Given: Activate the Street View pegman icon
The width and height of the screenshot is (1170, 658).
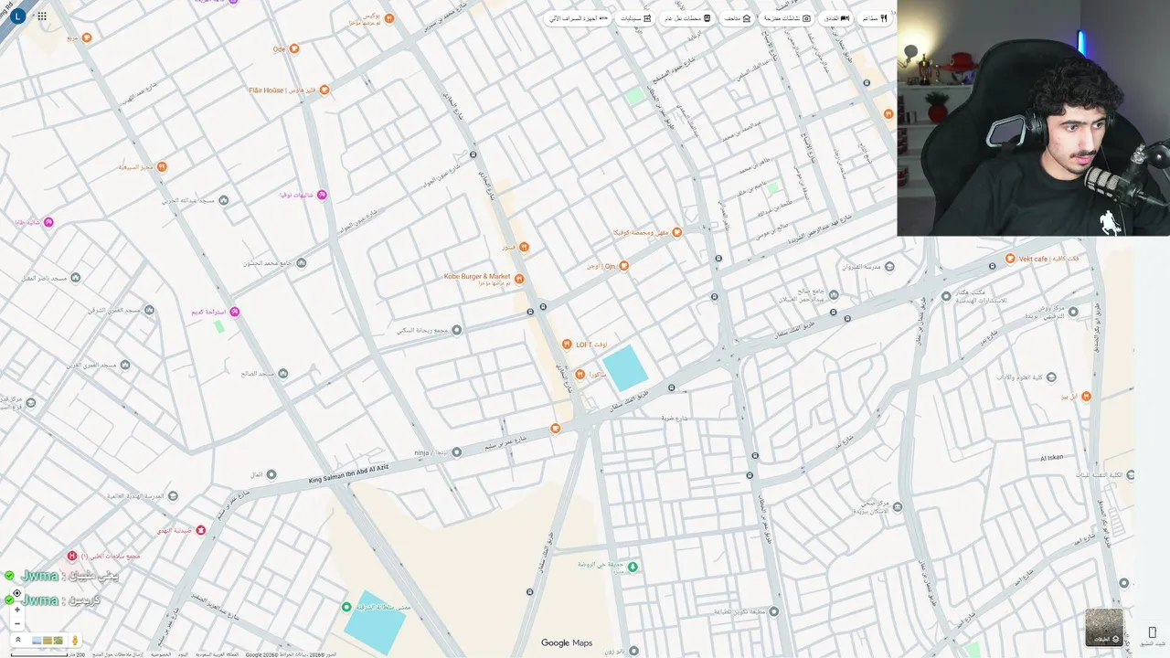Looking at the screenshot, I should (75, 641).
